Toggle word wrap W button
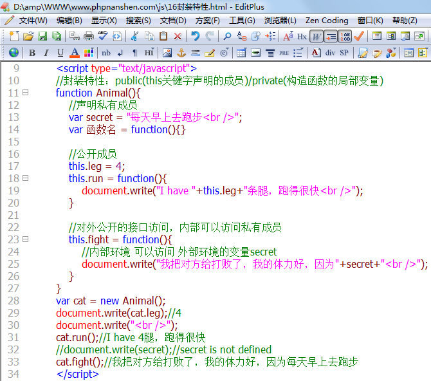Image resolution: width=431 pixels, height=381 pixels. (x=316, y=36)
